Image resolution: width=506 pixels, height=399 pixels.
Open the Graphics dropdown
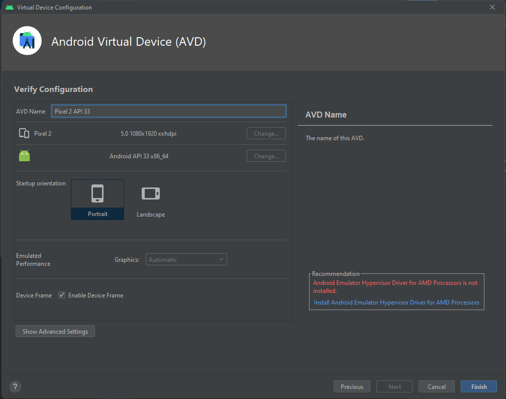point(186,259)
